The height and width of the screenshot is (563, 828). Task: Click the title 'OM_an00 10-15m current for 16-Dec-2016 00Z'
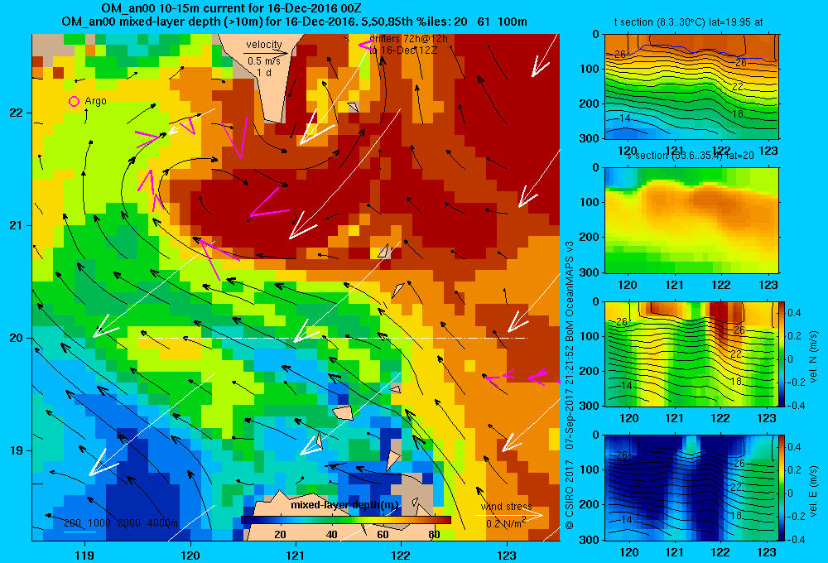point(231,8)
